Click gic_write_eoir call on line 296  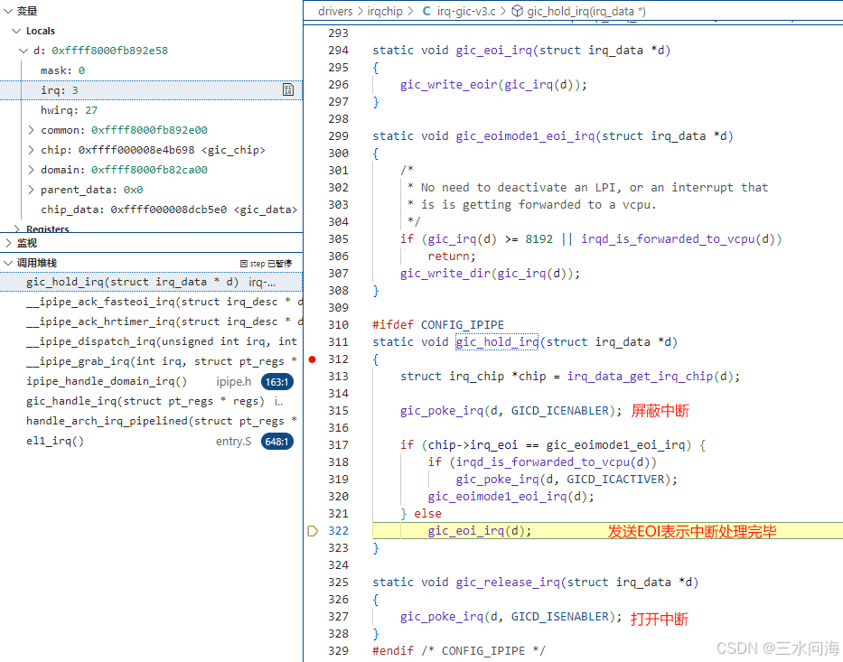[x=448, y=84]
